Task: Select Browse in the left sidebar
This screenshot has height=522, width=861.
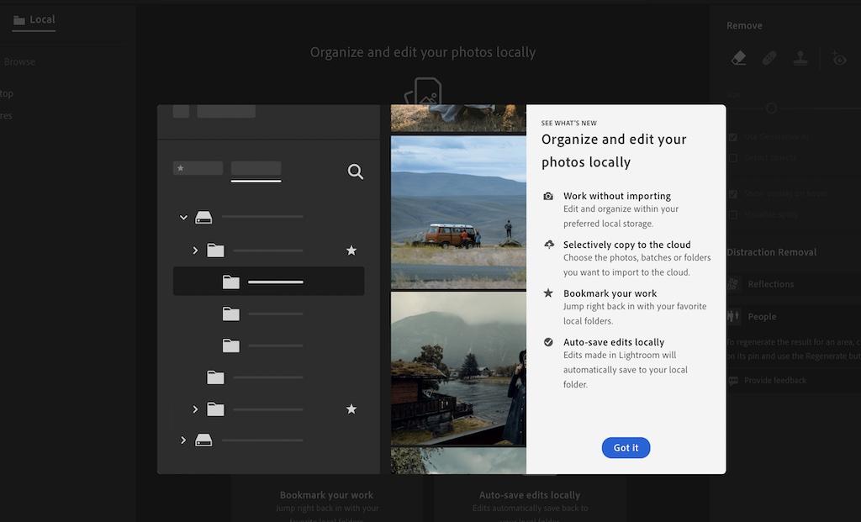Action: tap(20, 62)
